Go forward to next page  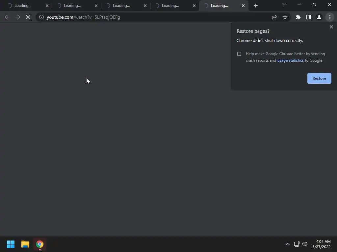click(x=18, y=17)
